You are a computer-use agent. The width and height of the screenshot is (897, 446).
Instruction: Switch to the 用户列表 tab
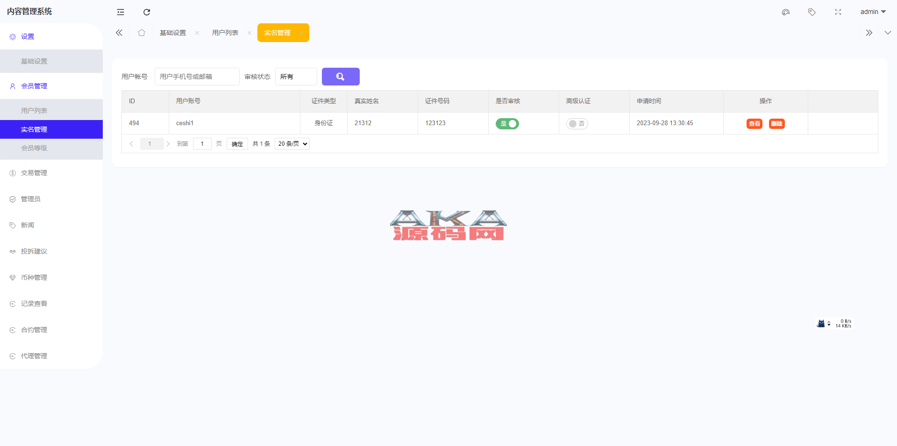225,33
